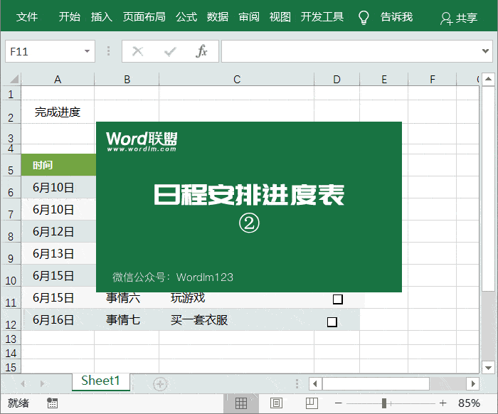The width and height of the screenshot is (498, 414).
Task: Click the 告诉我 search box
Action: pyautogui.click(x=397, y=17)
